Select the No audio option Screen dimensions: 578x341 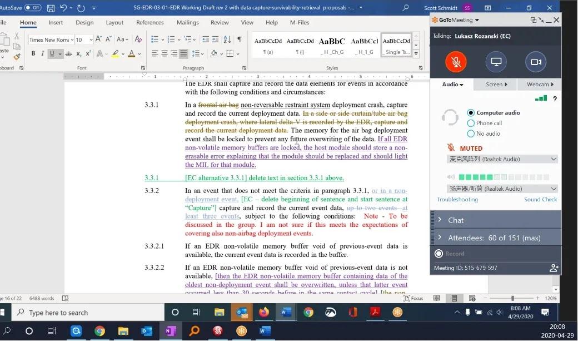[471, 134]
